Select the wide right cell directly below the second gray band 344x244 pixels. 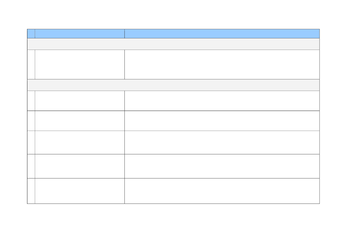tap(222, 101)
